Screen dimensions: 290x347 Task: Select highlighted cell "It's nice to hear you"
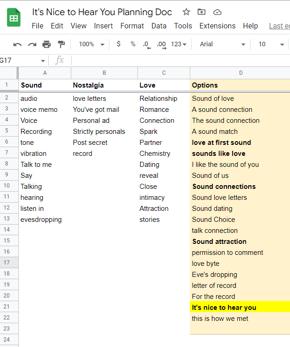[240, 308]
